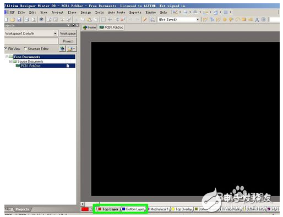
Task: Select the File View radio button
Action: pyautogui.click(x=6, y=49)
